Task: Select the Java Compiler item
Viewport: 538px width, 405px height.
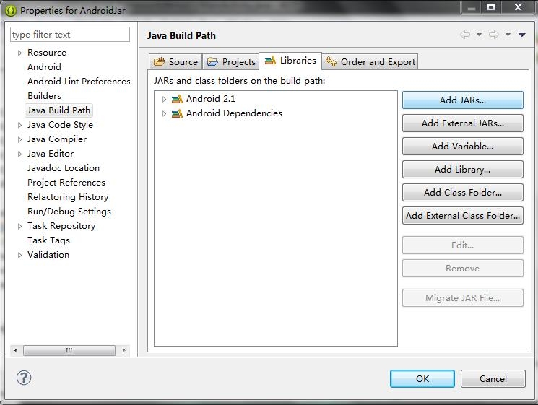Action: [57, 139]
